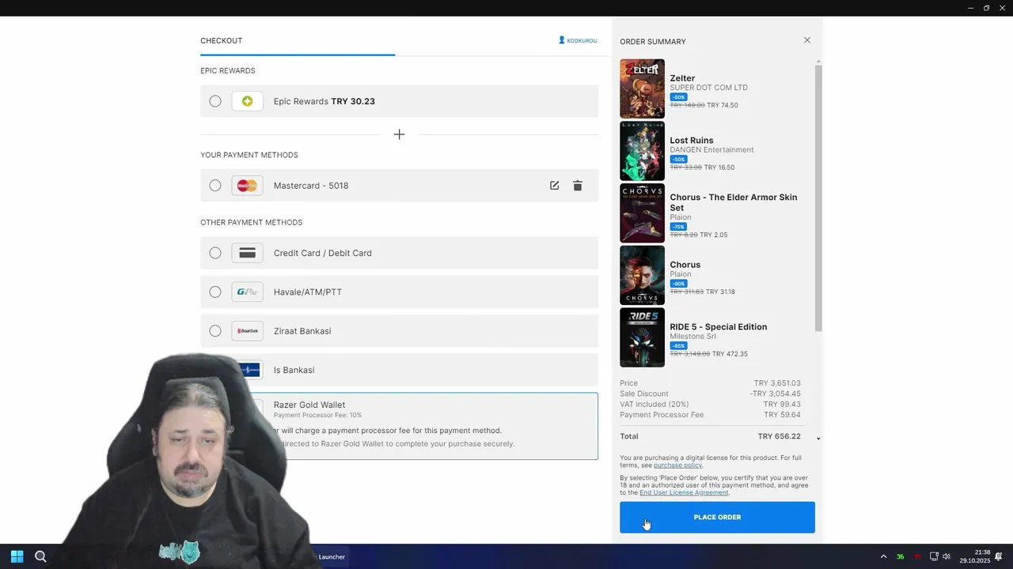Click the Lost Ruins title text
1013x569 pixels.
[692, 141]
